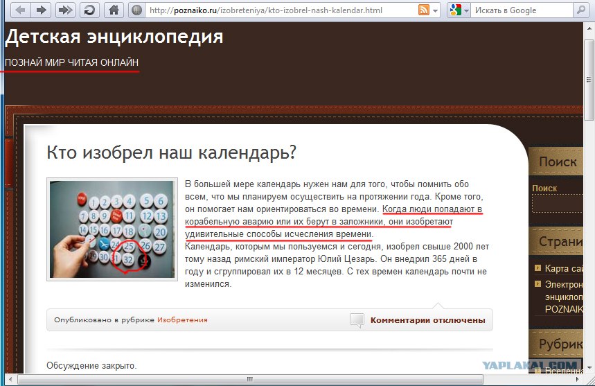Click the horizontal scrollbar left arrow
This screenshot has height=386, width=595.
click(x=10, y=379)
